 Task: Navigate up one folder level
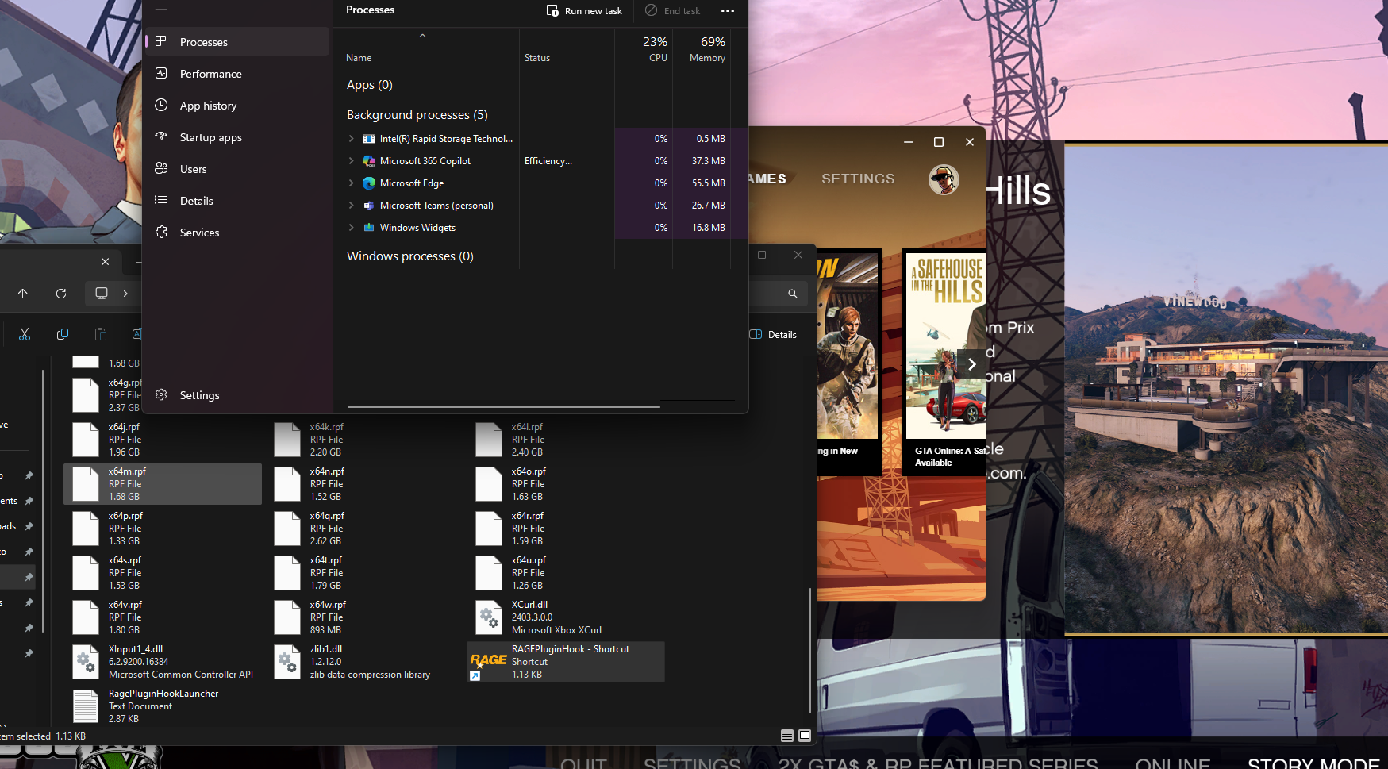click(23, 294)
